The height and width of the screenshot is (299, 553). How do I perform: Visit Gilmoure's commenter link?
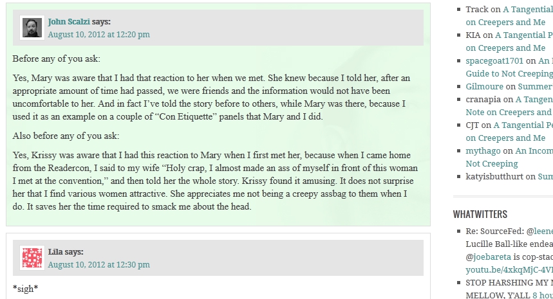[484, 87]
